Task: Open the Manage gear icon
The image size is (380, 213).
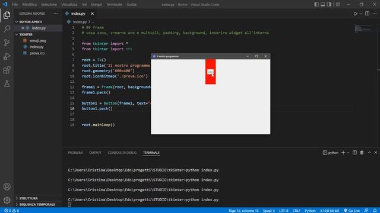Action: point(7,200)
